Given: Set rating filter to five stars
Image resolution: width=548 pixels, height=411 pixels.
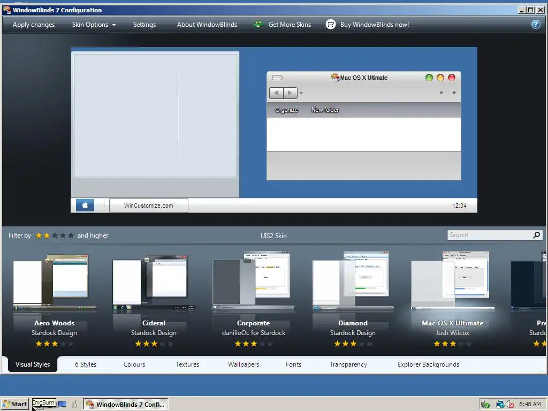Looking at the screenshot, I should [71, 235].
